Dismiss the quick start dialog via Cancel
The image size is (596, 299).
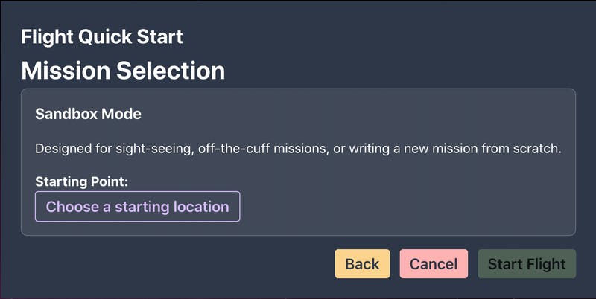(x=434, y=264)
